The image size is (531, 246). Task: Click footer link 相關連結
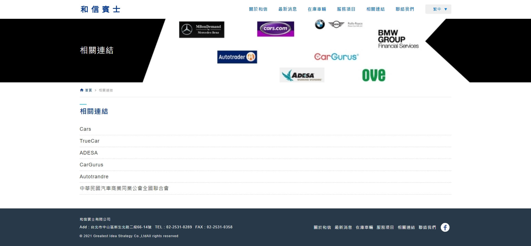[406, 227]
